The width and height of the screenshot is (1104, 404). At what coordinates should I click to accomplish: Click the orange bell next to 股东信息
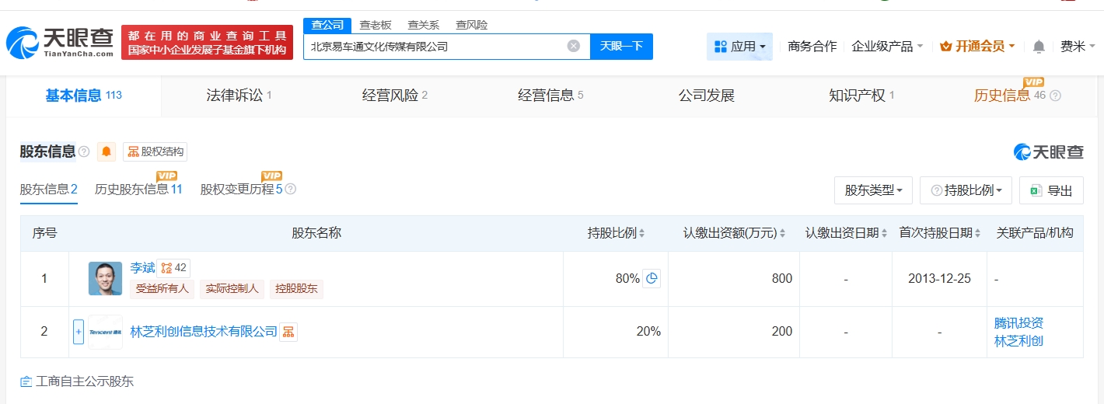coord(107,151)
